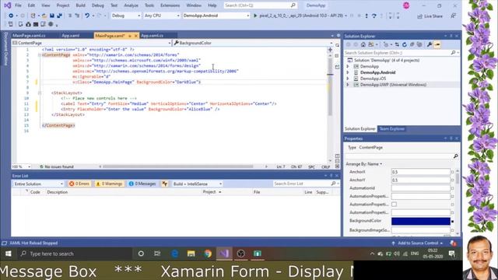Click the DarkBlue BackgroundColor swatch

pyautogui.click(x=421, y=221)
